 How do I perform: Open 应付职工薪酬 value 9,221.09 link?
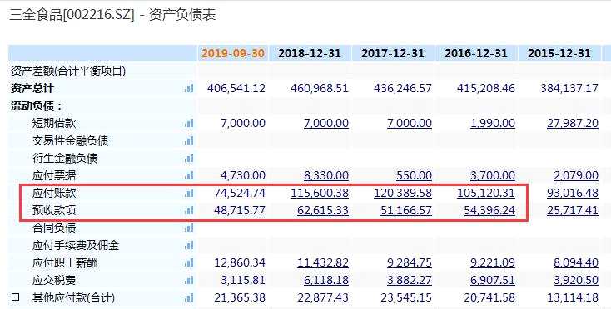click(x=493, y=263)
